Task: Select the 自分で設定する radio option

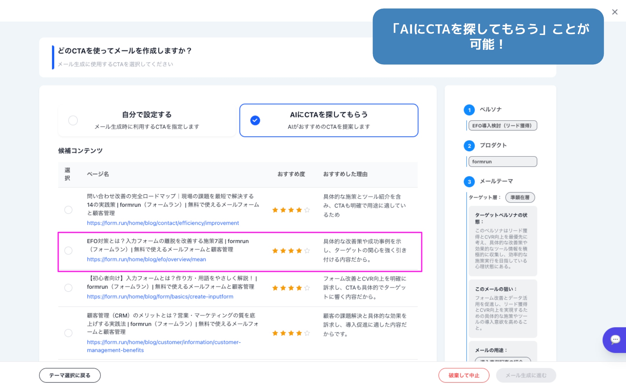Action: pyautogui.click(x=73, y=120)
